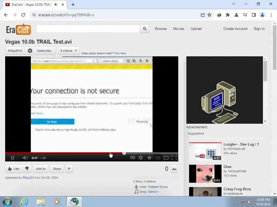The image size is (277, 207).
Task: Toggle closed captions in video player
Action: tap(133, 158)
